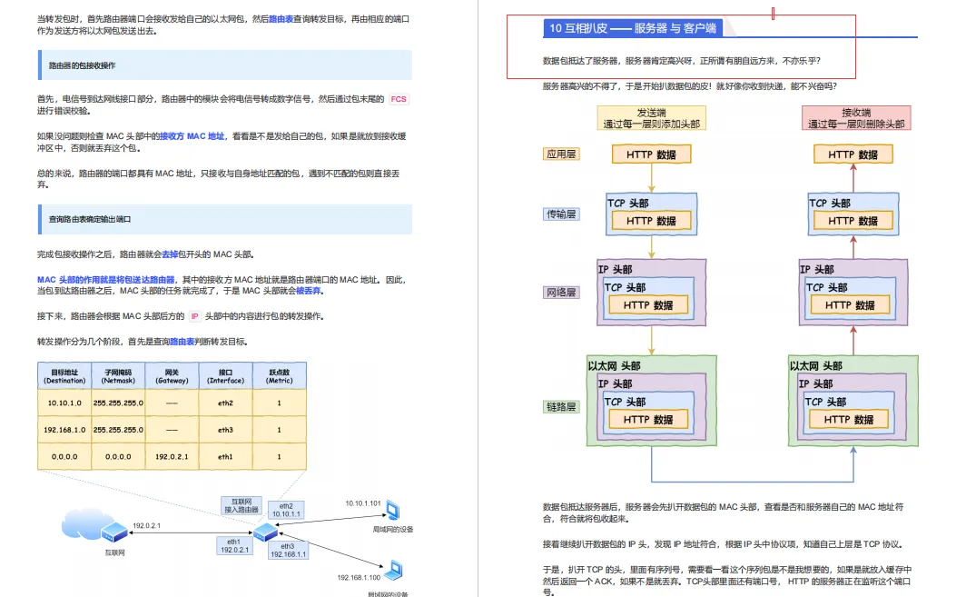Click the 10.10.1.0 destination cell
This screenshot has width=976, height=597.
64,403
